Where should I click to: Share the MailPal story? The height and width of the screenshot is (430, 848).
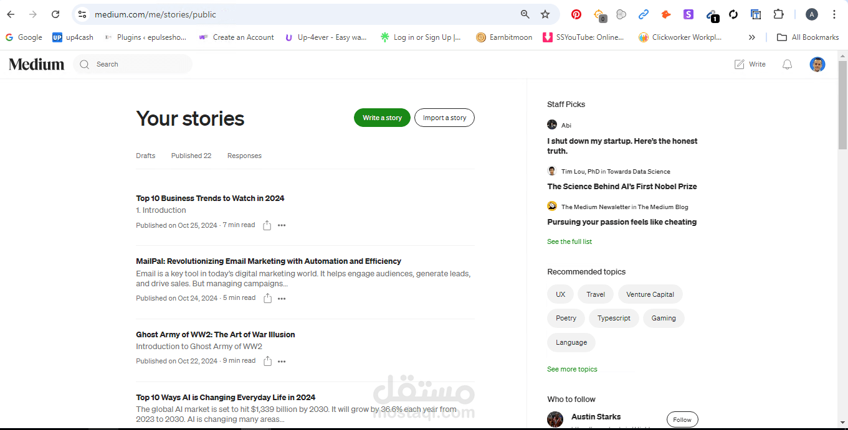(267, 298)
